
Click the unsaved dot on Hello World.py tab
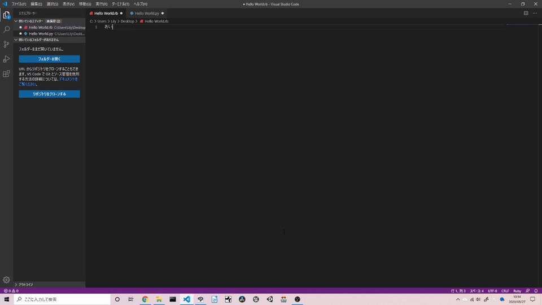[x=163, y=13]
